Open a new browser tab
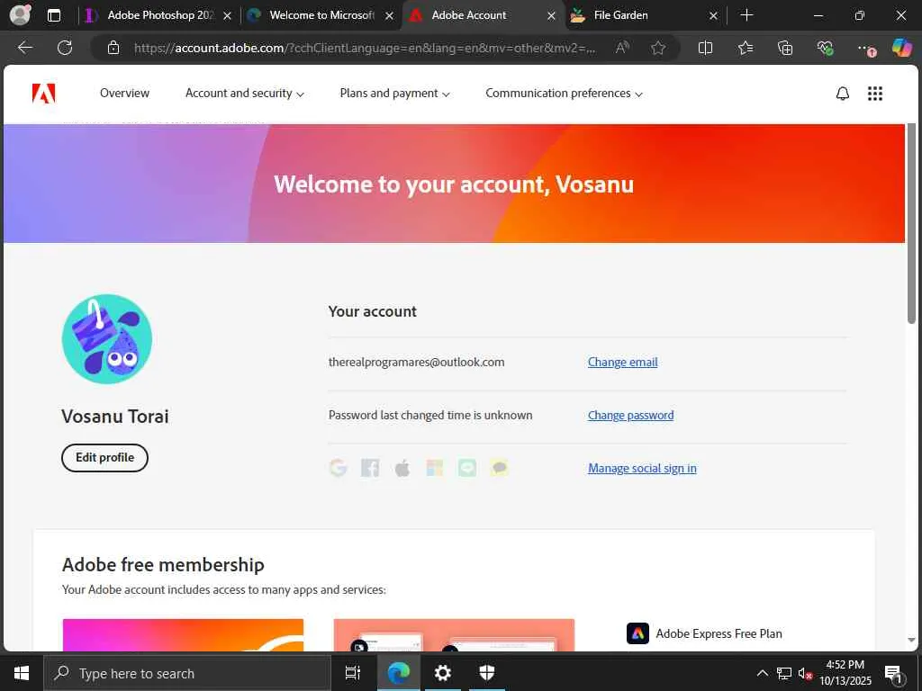Viewport: 922px width, 691px height. [746, 15]
